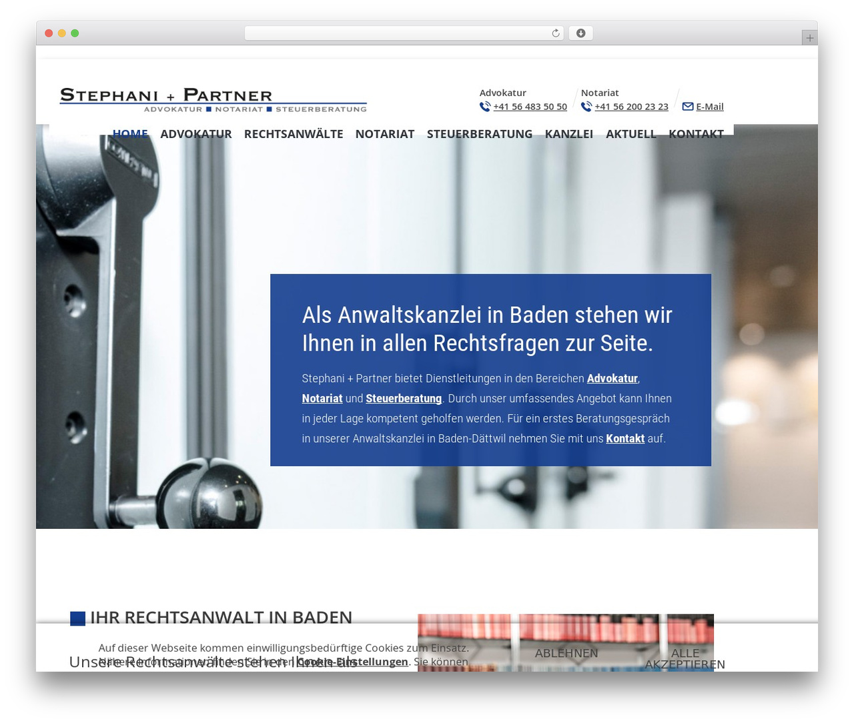Open Cookie-Einstellungen link in banner

(x=352, y=662)
